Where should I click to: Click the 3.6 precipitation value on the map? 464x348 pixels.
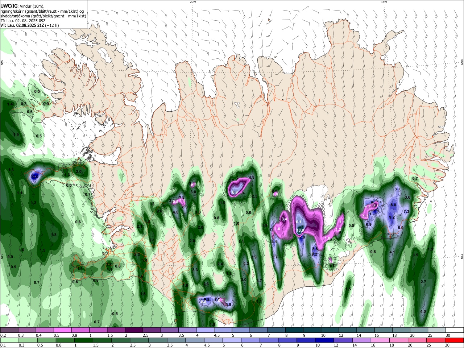pyautogui.click(x=407, y=197)
